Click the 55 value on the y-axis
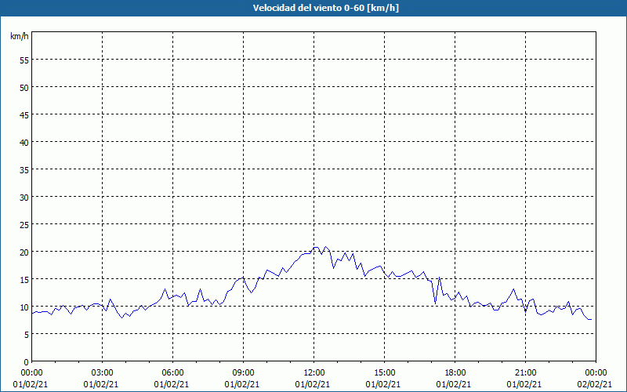Image resolution: width=627 pixels, height=392 pixels. [24, 60]
